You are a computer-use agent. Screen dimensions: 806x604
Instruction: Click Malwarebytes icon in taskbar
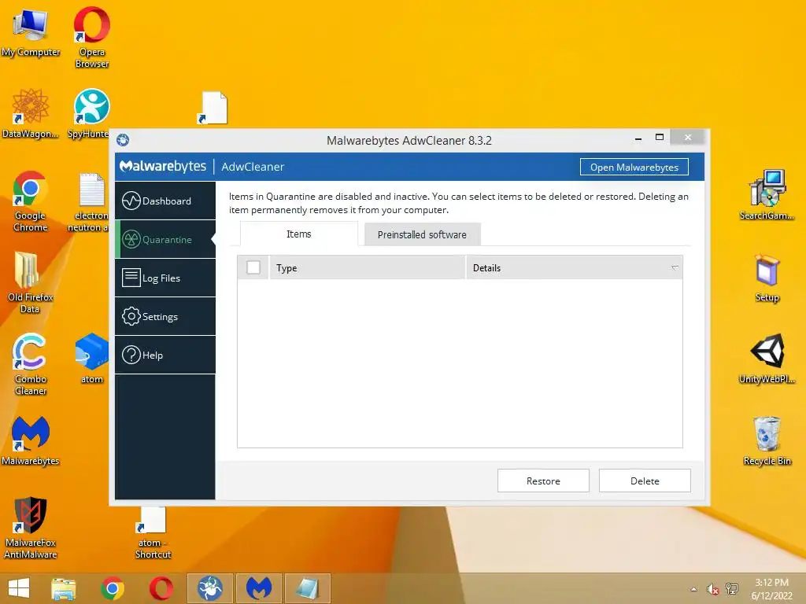click(258, 588)
